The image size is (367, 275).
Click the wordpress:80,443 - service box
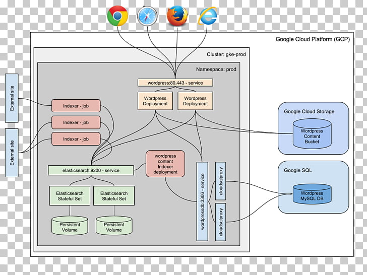(175, 82)
